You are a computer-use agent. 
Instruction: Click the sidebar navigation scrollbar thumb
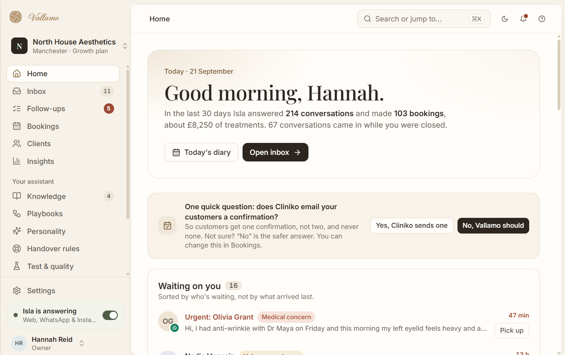(128, 144)
